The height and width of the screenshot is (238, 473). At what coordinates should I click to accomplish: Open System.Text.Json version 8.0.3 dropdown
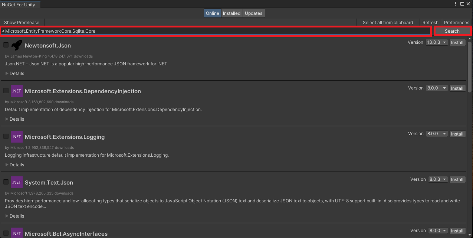[438, 179]
